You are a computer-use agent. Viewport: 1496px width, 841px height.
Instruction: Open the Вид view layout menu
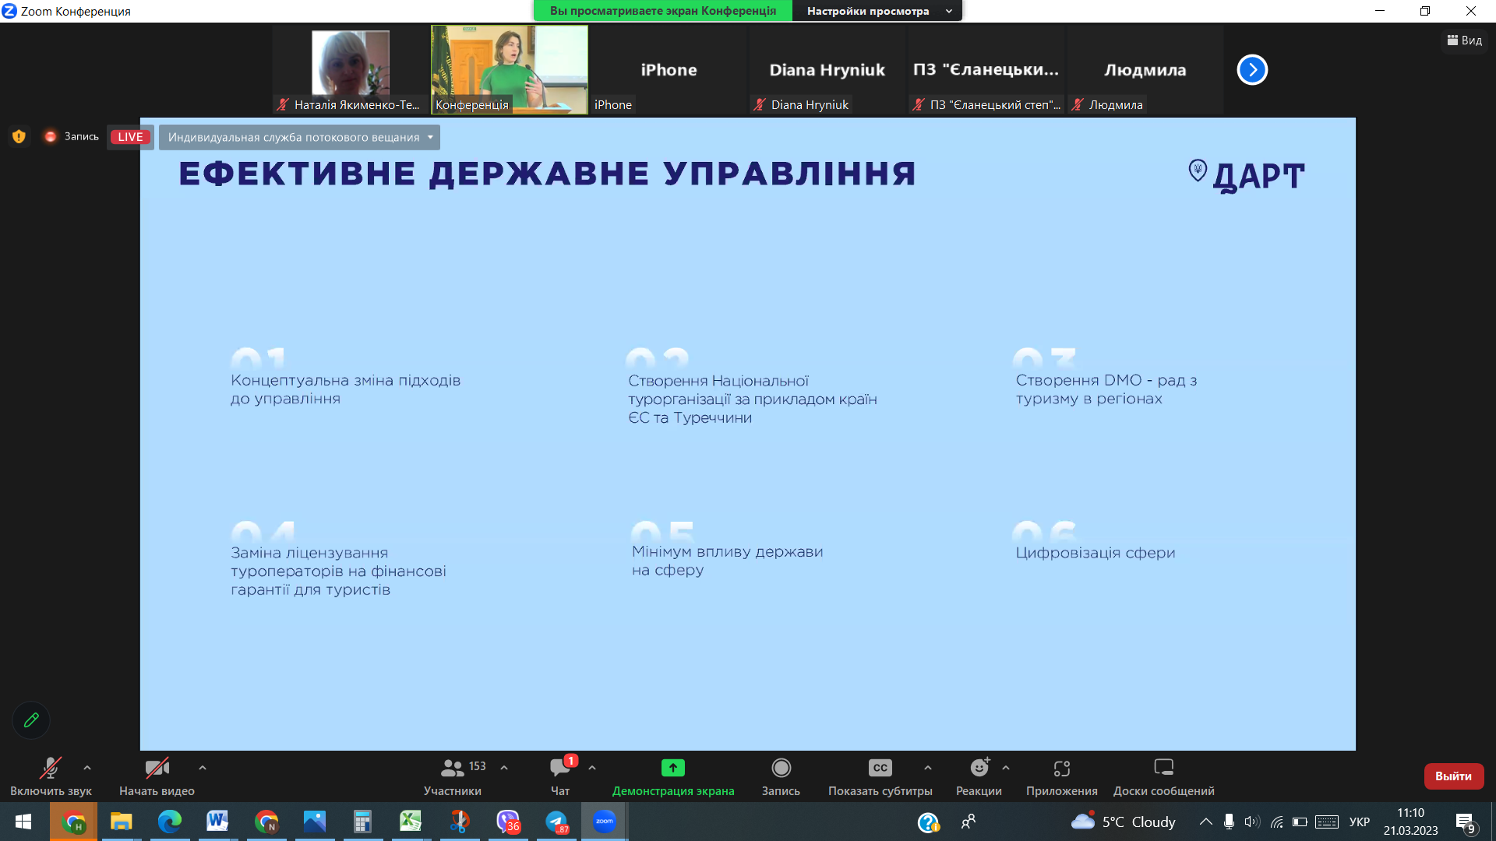(x=1465, y=40)
